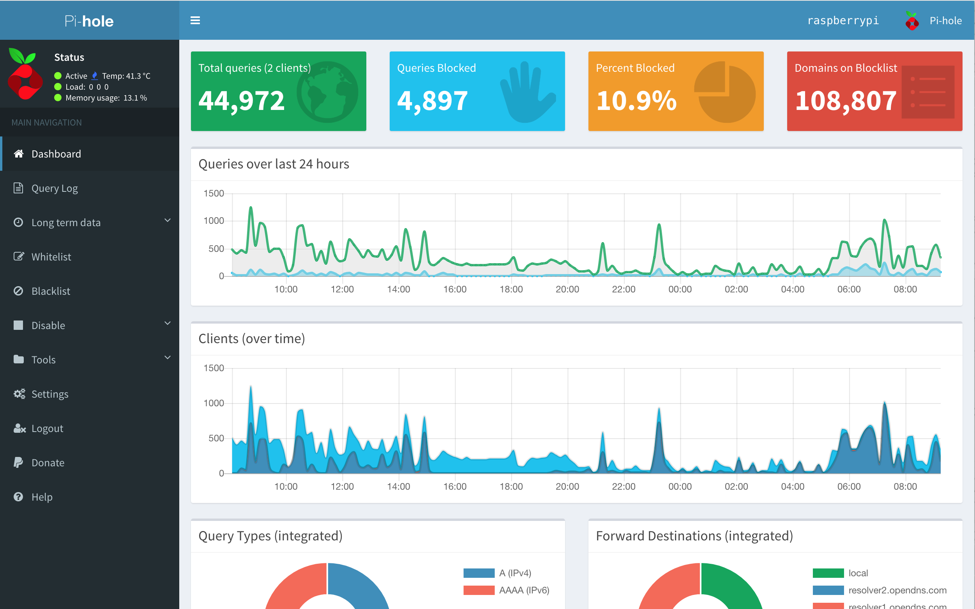Go to the Blacklist page
The image size is (975, 609).
[89, 290]
